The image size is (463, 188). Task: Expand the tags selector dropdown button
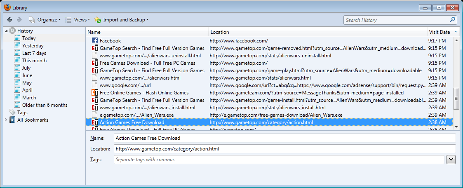pyautogui.click(x=451, y=160)
